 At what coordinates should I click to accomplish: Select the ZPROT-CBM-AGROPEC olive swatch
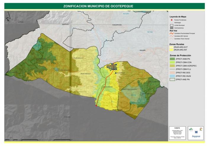click(x=171, y=66)
